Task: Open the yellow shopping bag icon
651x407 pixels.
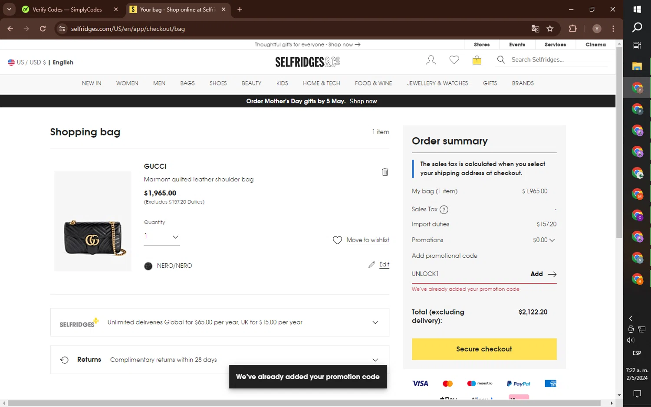Action: click(x=477, y=60)
